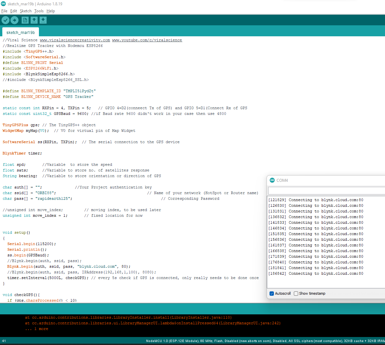Toggle the Autoscroll checkbox in serial monitor
This screenshot has width=385, height=345.
coord(272,293)
